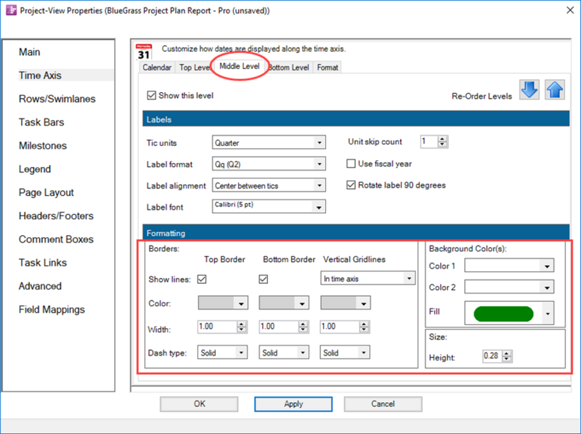Uncheck Rotate label 90 degrees
This screenshot has height=434, width=581.
click(x=351, y=185)
